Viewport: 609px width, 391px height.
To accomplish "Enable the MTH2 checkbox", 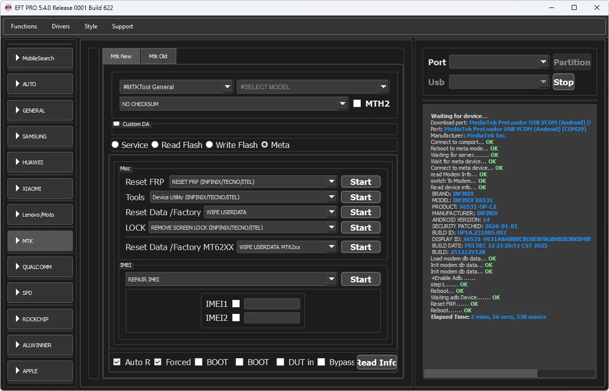I will coord(357,104).
